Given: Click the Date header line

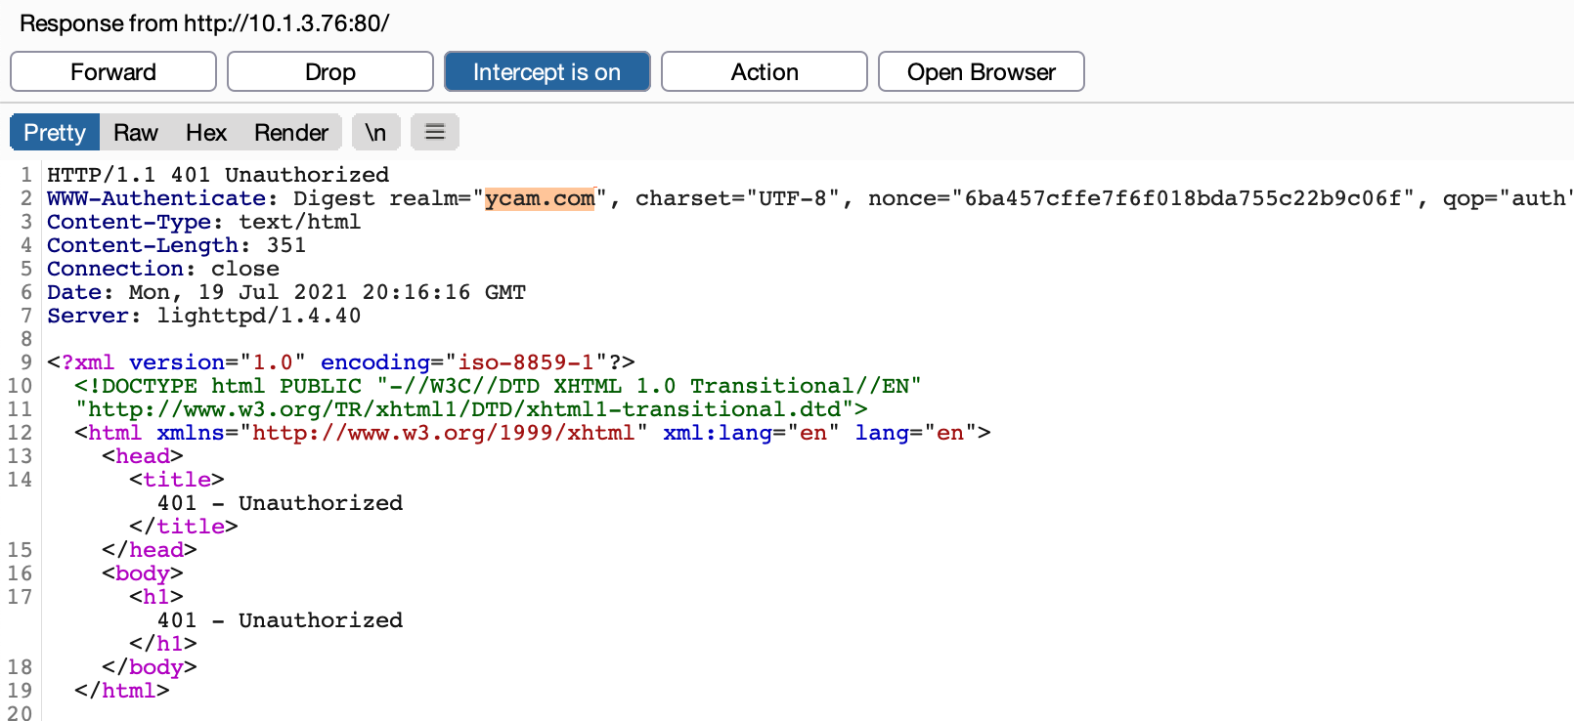Looking at the screenshot, I should point(286,292).
